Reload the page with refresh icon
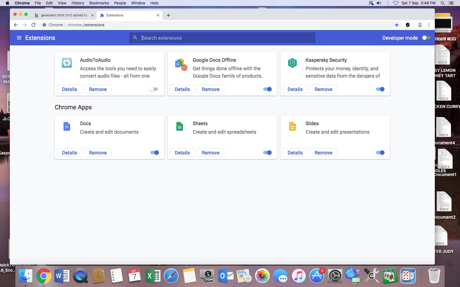 [x=33, y=25]
